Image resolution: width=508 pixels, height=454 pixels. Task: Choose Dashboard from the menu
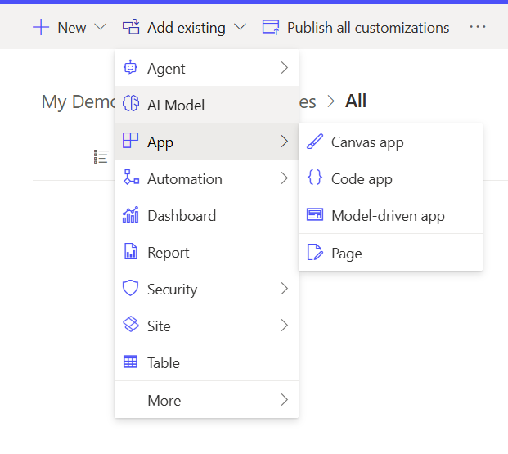tap(206, 215)
